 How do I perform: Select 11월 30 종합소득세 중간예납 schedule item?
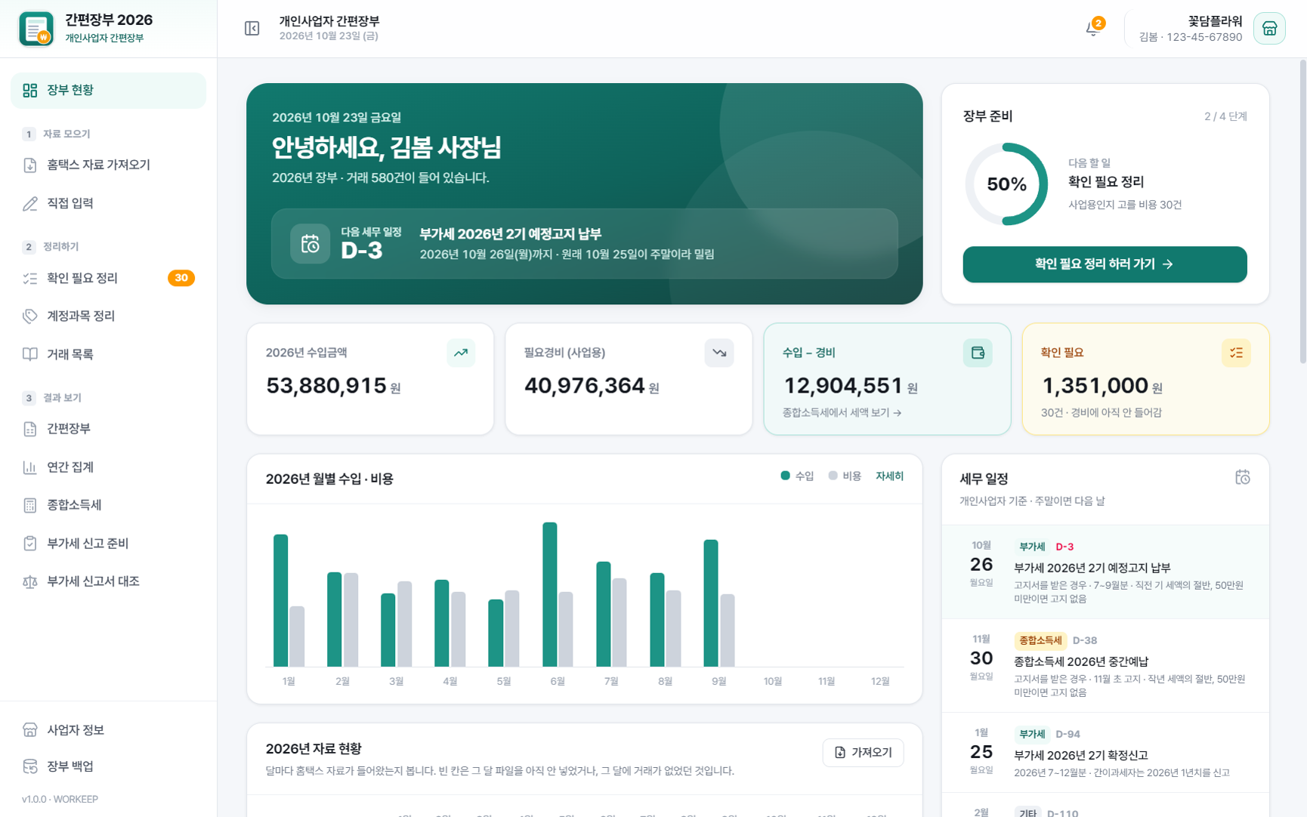click(x=1105, y=666)
